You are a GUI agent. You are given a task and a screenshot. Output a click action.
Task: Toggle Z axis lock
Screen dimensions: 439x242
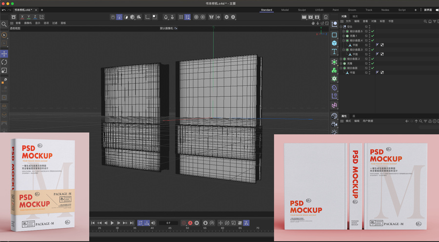click(x=35, y=17)
